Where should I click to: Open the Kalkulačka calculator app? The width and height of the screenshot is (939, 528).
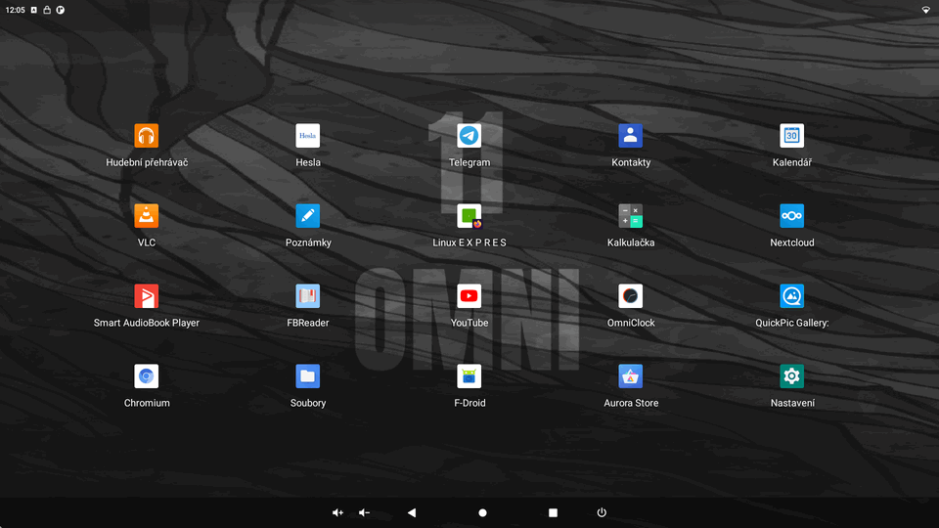(x=631, y=216)
